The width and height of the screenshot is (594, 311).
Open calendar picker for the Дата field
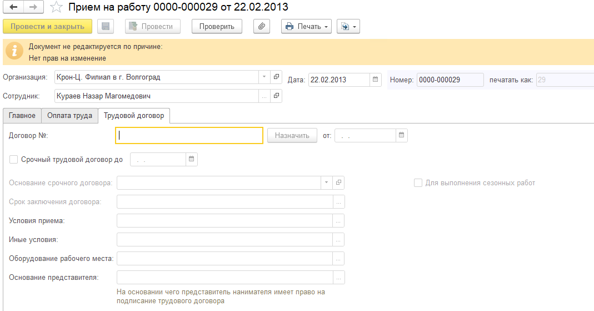point(376,80)
